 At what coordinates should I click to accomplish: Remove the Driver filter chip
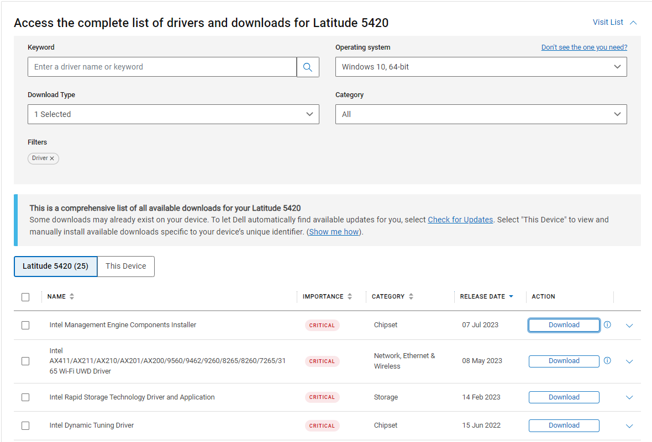coord(52,158)
